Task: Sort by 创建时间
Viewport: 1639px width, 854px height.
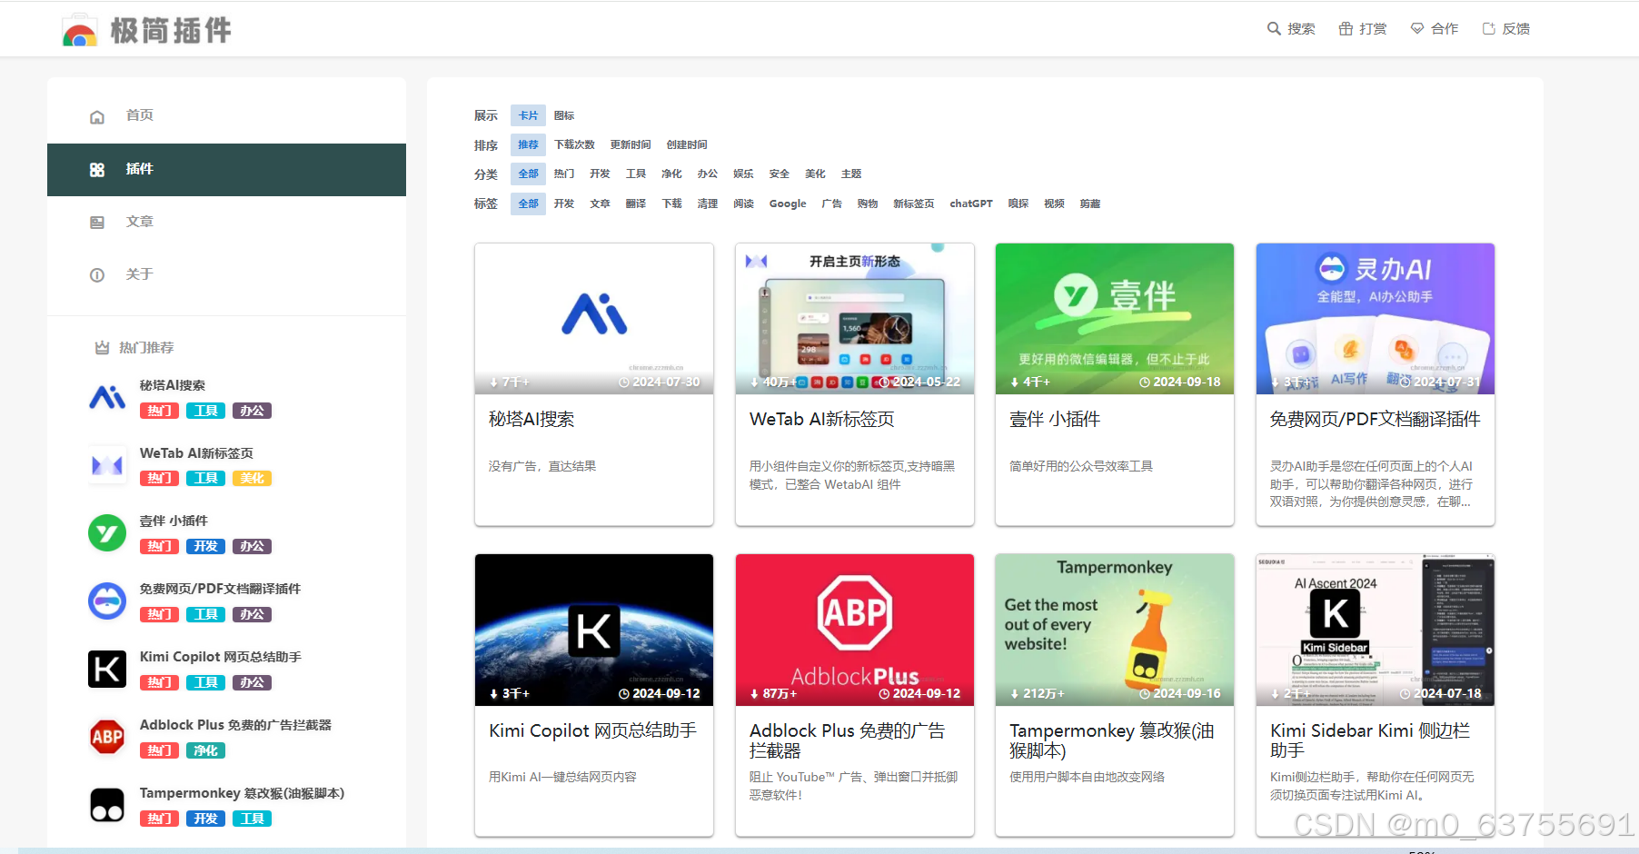Action: coord(687,144)
